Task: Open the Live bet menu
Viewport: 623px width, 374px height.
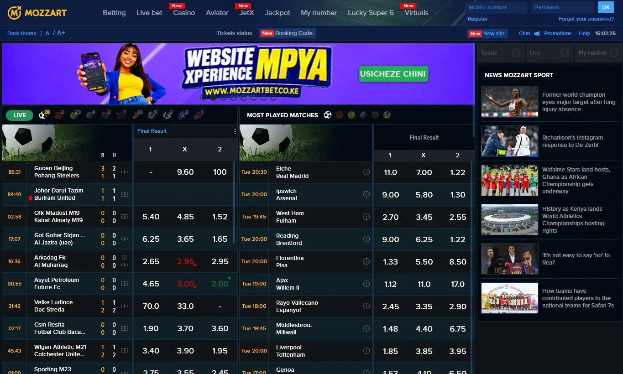Action: point(149,13)
